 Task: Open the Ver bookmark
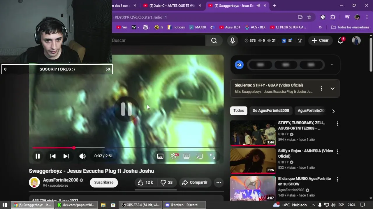tap(122, 27)
